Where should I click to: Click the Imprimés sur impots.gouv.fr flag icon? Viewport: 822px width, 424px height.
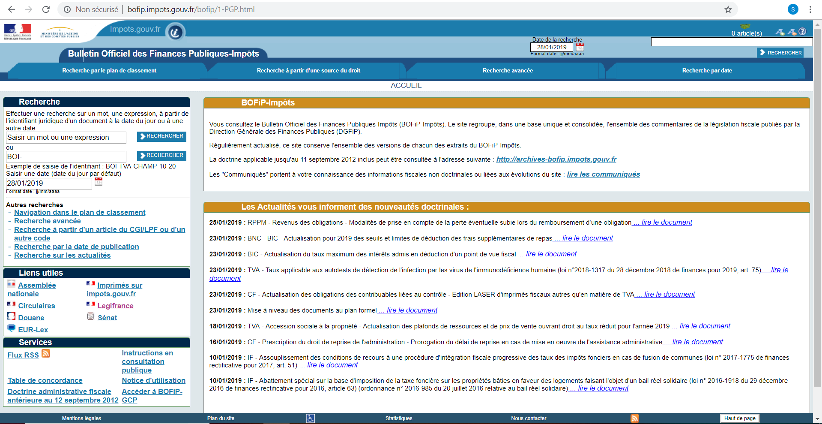91,283
